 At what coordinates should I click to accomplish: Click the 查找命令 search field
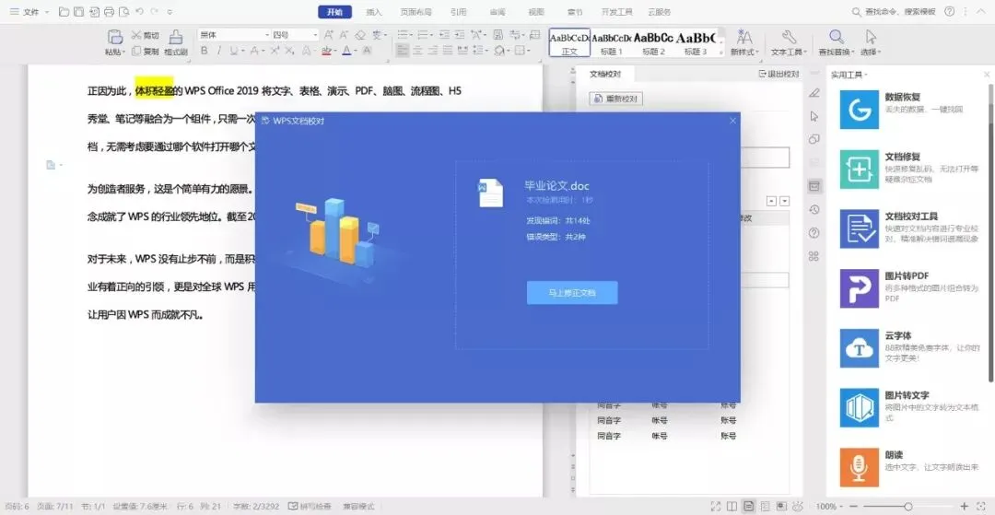pyautogui.click(x=894, y=11)
